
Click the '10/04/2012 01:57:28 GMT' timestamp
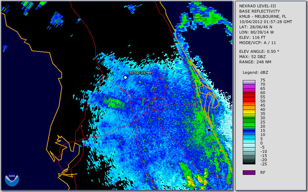[266, 22]
